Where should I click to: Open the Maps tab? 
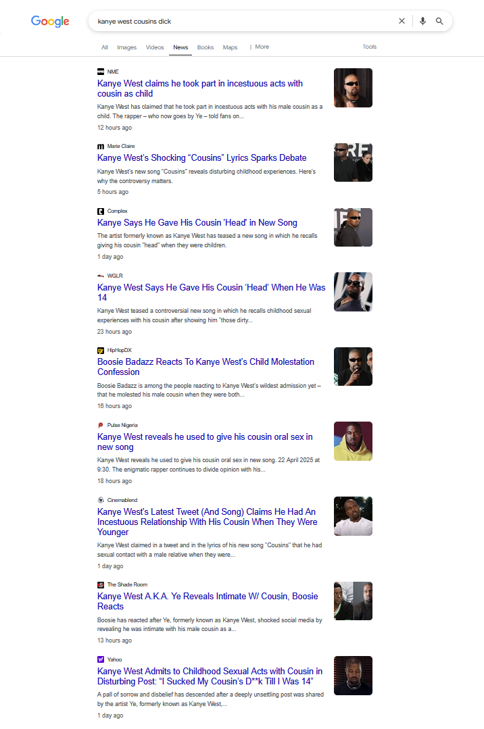[230, 47]
